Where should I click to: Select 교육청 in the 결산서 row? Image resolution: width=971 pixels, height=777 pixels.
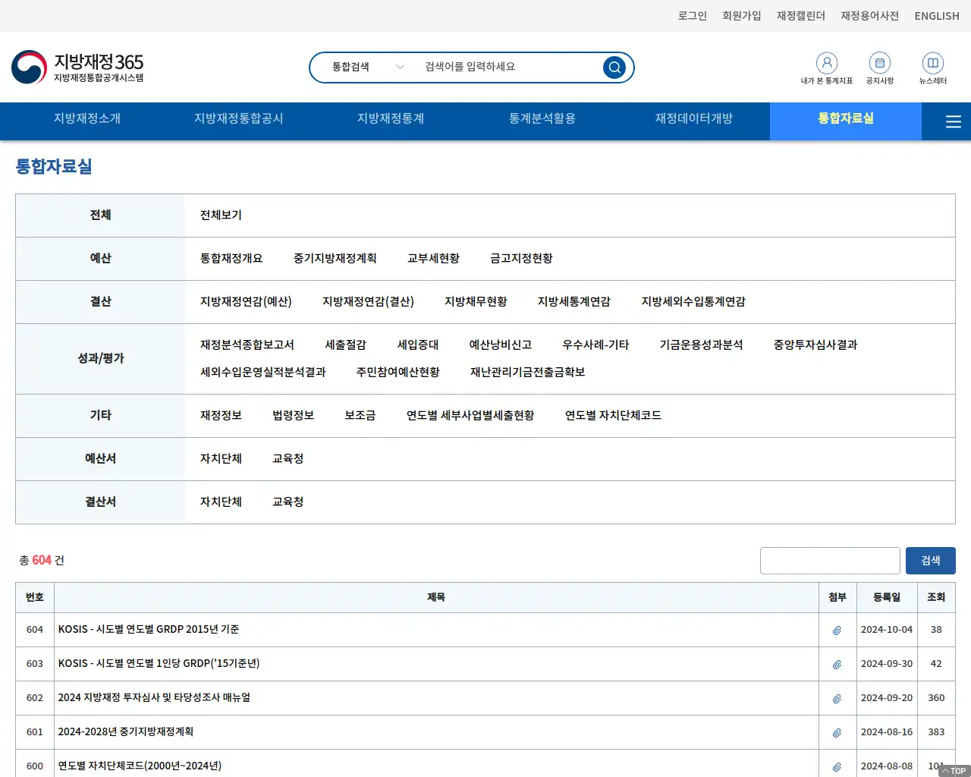tap(288, 502)
